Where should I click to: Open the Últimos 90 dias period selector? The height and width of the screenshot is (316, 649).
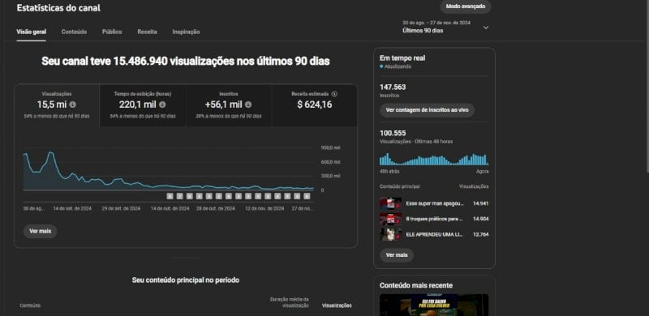coord(445,27)
